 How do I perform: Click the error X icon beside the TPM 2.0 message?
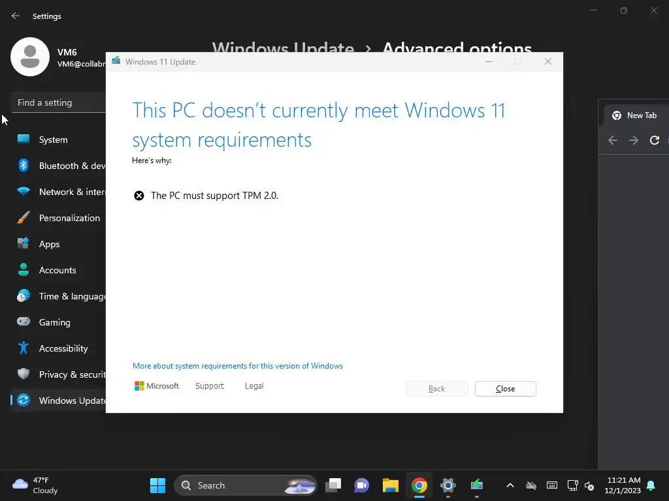139,196
